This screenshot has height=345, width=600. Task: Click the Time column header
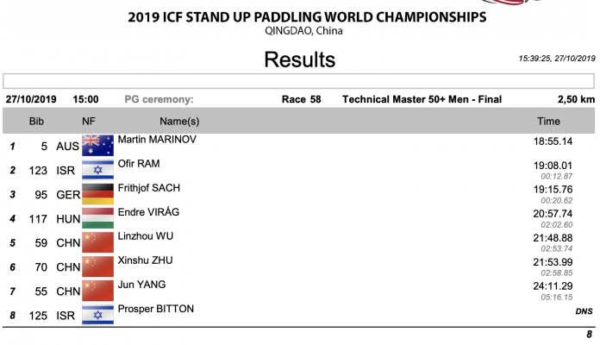tap(548, 122)
